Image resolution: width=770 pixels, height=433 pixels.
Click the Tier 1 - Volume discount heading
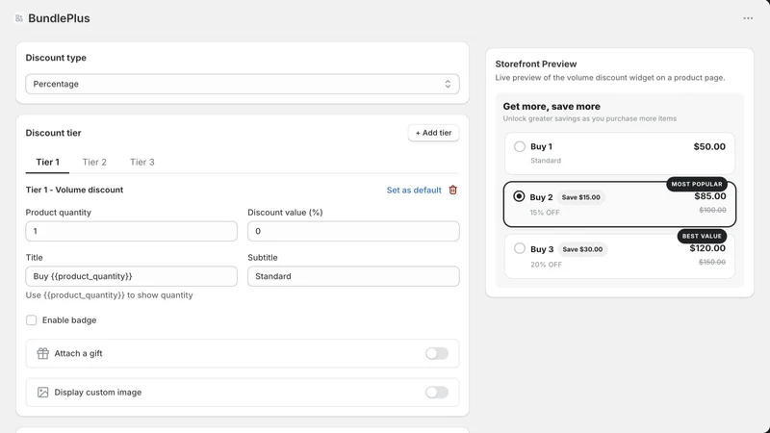[x=74, y=190]
